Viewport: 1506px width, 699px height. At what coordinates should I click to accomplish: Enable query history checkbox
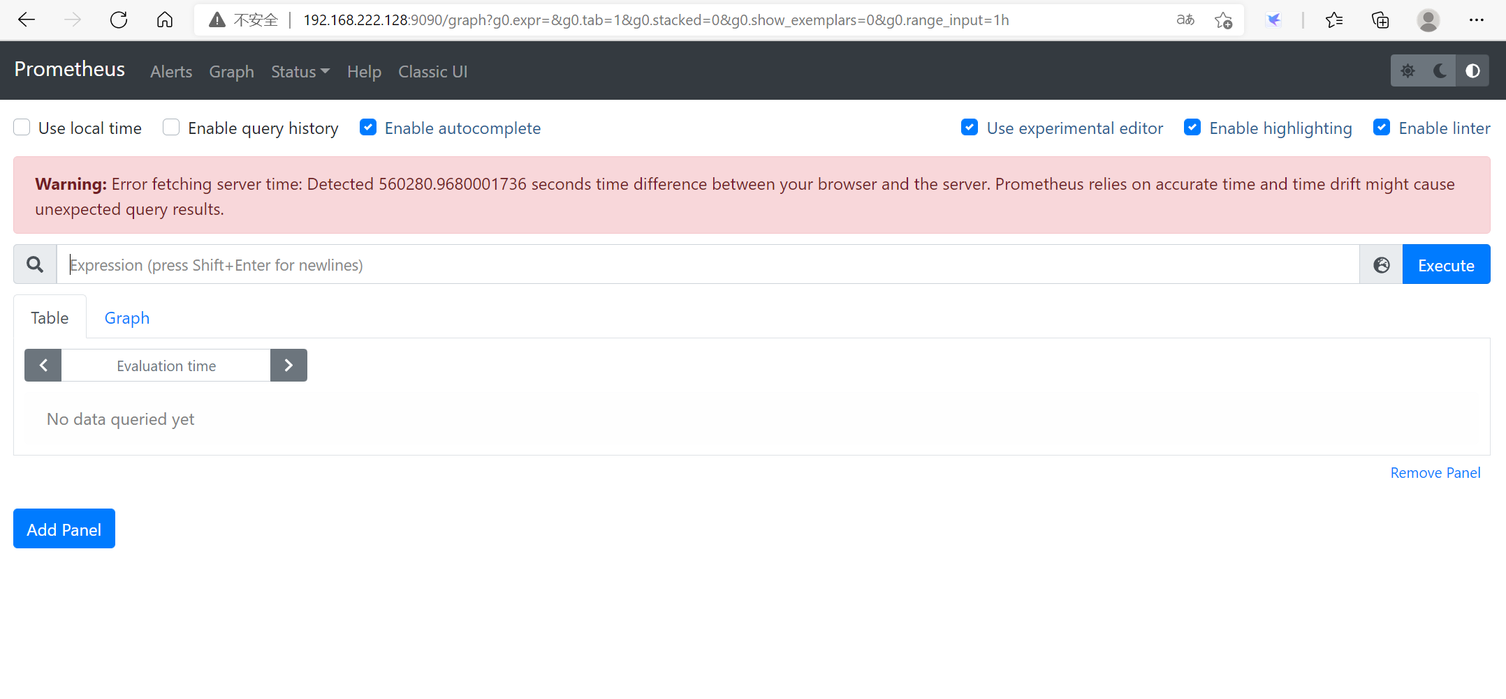point(171,127)
